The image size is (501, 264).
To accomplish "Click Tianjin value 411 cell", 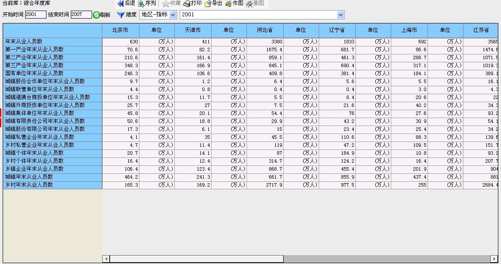I will tap(193, 42).
